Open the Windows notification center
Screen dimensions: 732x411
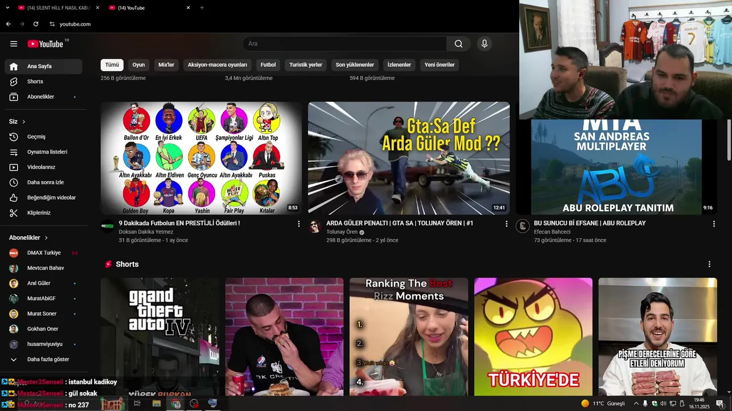click(x=720, y=404)
